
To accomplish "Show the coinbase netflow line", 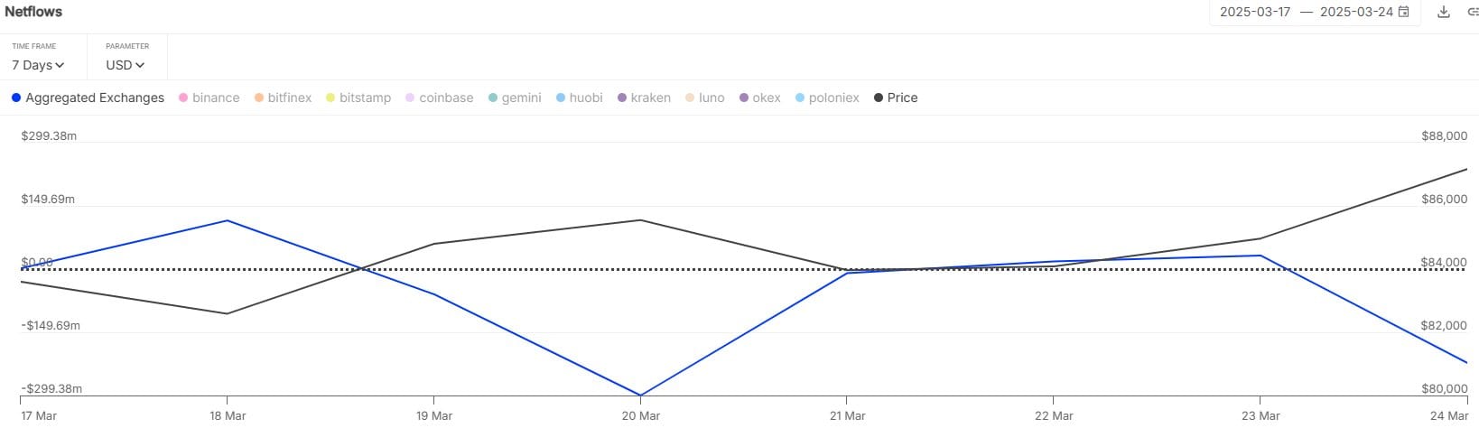I will pyautogui.click(x=440, y=98).
